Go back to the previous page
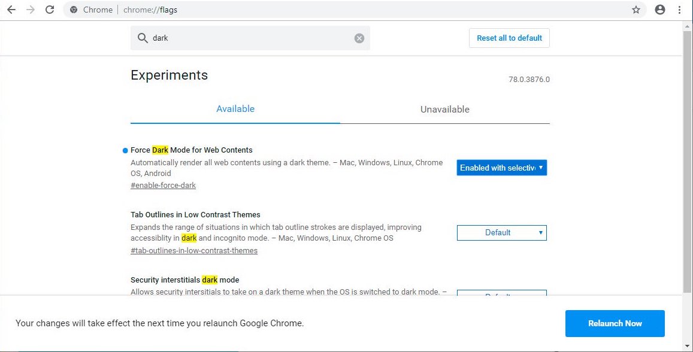Screen dimensions: 693x352 [11, 10]
